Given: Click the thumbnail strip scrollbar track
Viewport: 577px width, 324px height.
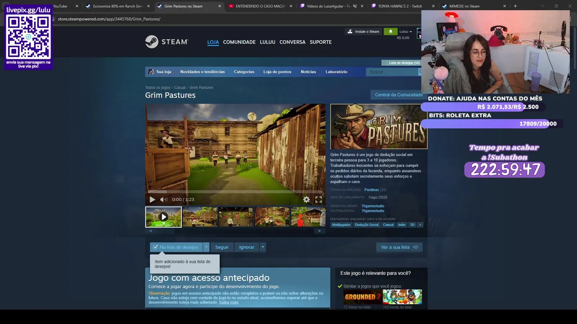Looking at the screenshot, I should click(235, 231).
